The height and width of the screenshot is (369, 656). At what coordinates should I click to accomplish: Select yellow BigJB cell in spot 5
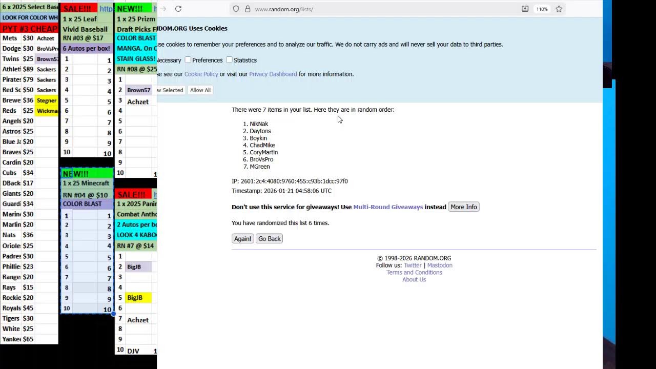[x=138, y=298]
